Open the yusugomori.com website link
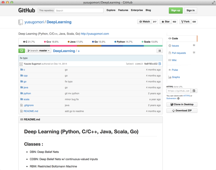The width and height of the screenshot is (216, 170). coord(95,34)
